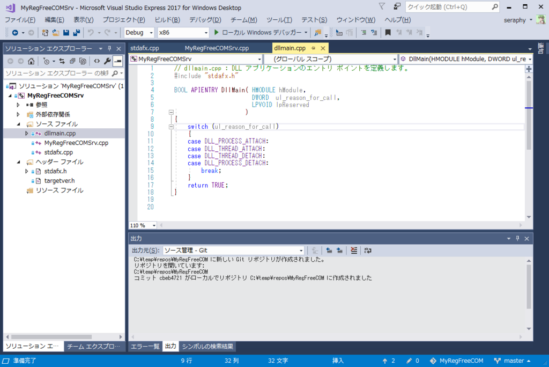The height and width of the screenshot is (367, 549).
Task: Open the デバッグ(D) menu
Action: pyautogui.click(x=205, y=20)
